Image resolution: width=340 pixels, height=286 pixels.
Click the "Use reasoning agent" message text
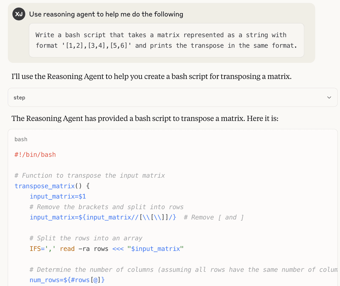coord(106,14)
